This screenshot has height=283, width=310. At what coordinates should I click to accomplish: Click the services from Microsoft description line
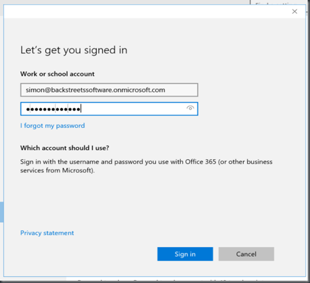point(57,170)
